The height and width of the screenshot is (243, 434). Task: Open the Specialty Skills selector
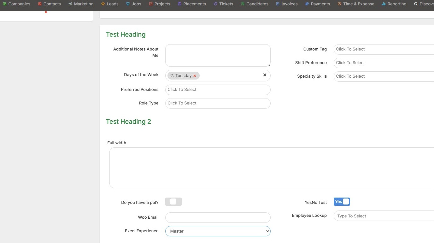[384, 76]
